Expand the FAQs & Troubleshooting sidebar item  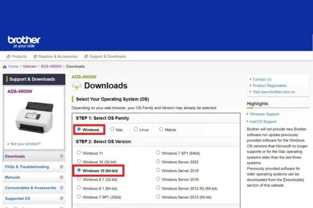pyautogui.click(x=62, y=166)
